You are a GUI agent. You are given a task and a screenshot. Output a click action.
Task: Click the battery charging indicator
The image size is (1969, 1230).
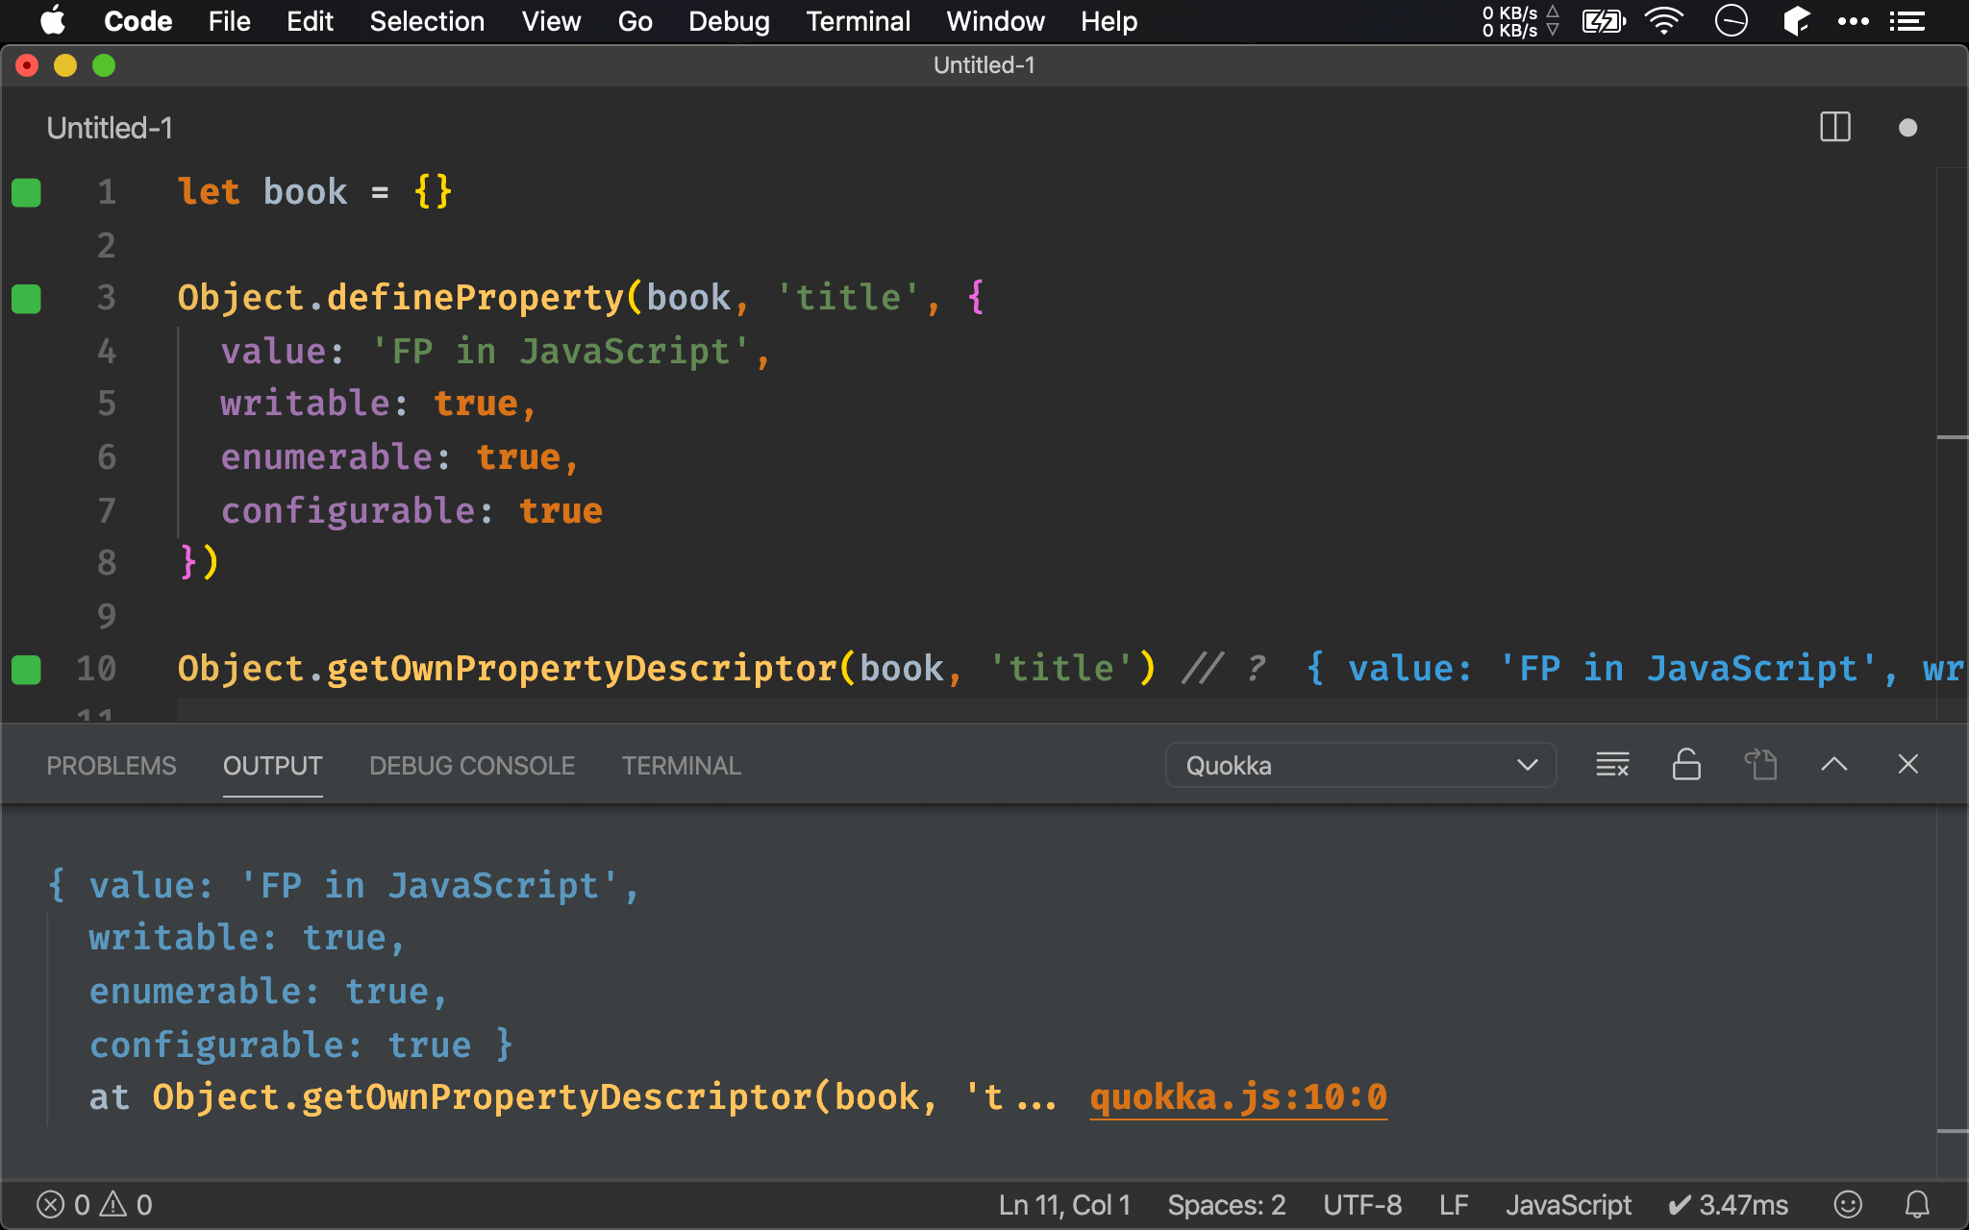pos(1604,21)
